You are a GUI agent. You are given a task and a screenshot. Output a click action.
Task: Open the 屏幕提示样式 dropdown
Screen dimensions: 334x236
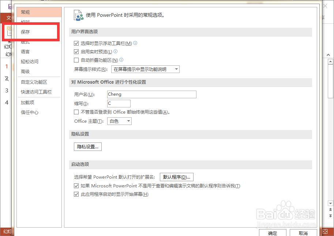coord(145,69)
